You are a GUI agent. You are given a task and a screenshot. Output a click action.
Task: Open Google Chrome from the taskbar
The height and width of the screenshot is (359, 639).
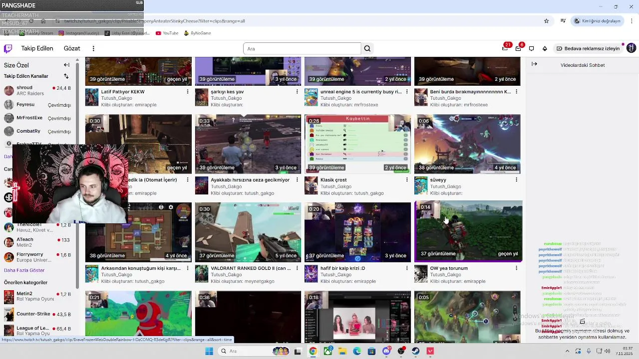point(313,351)
